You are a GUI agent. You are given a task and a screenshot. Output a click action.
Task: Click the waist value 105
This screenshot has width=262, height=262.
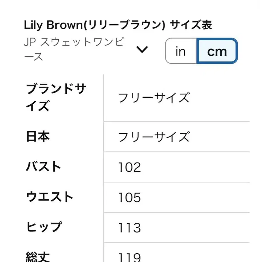point(130,197)
